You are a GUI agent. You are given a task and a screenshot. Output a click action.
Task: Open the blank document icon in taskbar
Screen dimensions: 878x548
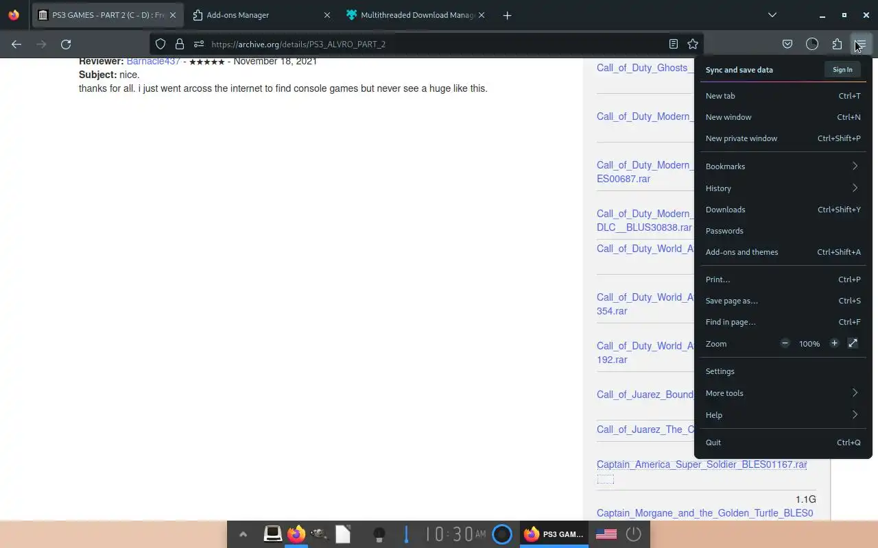343,534
